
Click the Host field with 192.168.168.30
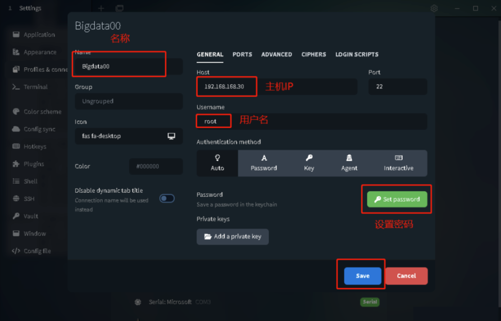pyautogui.click(x=277, y=87)
